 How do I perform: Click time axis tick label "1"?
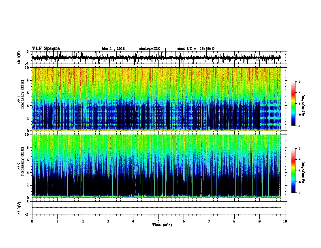click(x=57, y=221)
